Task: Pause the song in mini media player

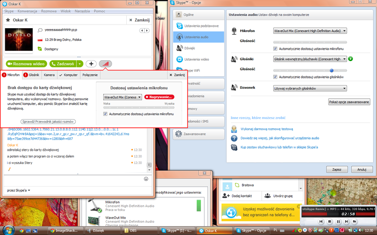Action: point(338,221)
